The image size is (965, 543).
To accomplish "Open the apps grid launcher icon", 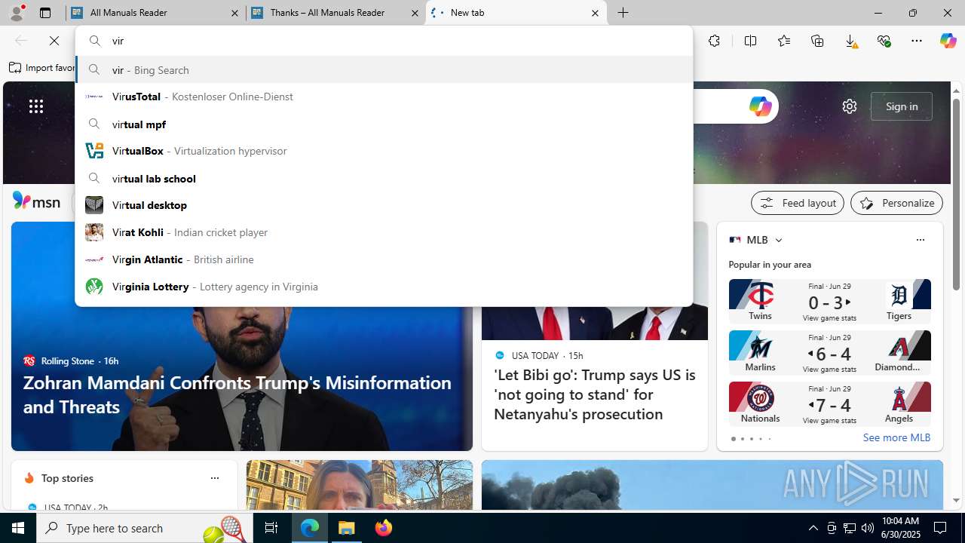I will (x=36, y=106).
